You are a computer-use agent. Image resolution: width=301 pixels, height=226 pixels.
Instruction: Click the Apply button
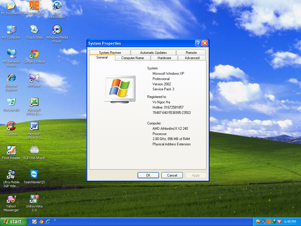196,175
